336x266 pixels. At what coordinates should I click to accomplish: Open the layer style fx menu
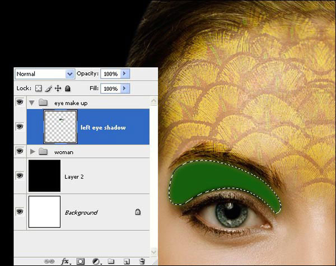[x=66, y=261]
